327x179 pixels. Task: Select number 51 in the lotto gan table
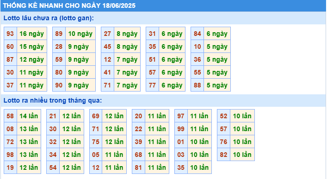coord(152,59)
